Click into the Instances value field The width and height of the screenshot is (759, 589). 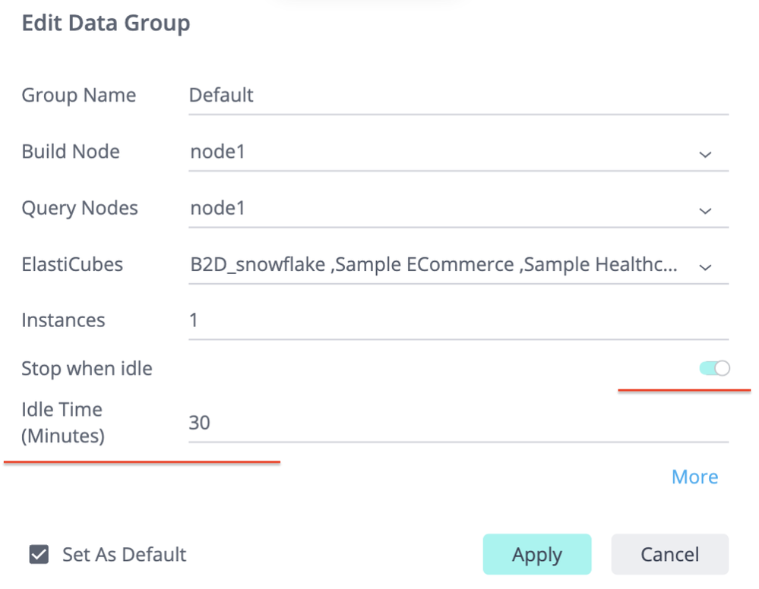[456, 320]
